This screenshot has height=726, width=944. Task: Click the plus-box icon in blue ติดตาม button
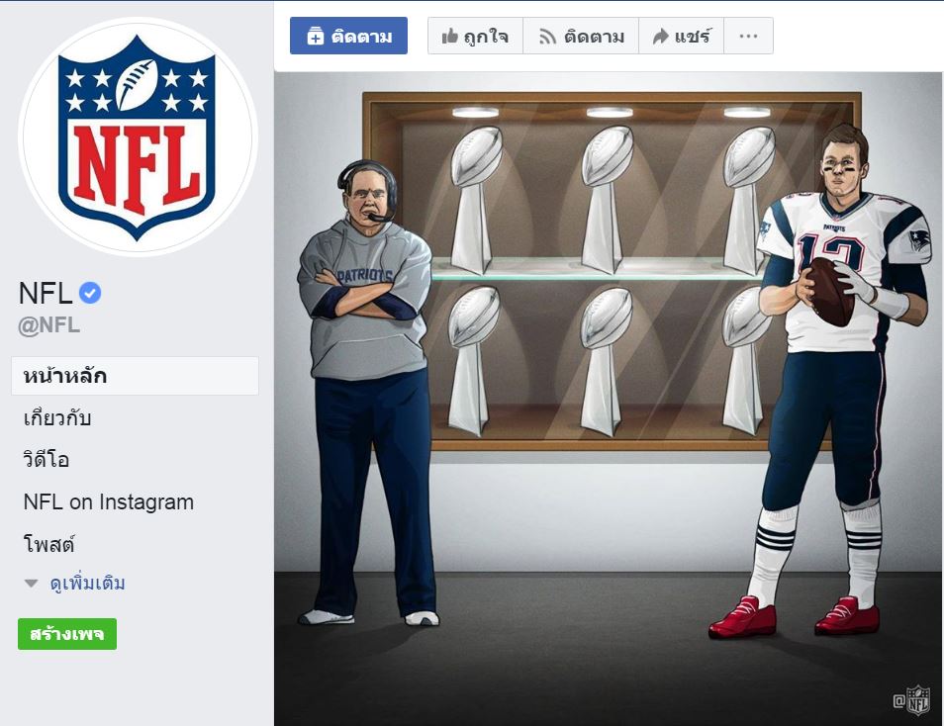pos(316,37)
